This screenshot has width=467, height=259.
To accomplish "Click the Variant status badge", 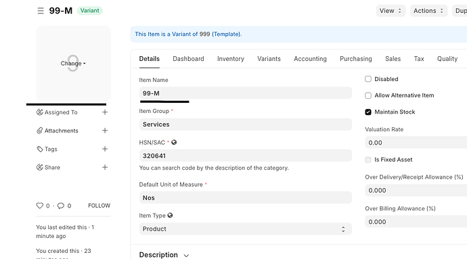I will coord(89,10).
